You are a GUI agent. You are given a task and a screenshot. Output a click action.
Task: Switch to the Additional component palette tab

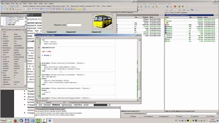32,6
